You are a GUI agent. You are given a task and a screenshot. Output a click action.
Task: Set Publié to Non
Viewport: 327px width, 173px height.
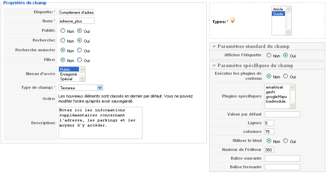coord(63,31)
